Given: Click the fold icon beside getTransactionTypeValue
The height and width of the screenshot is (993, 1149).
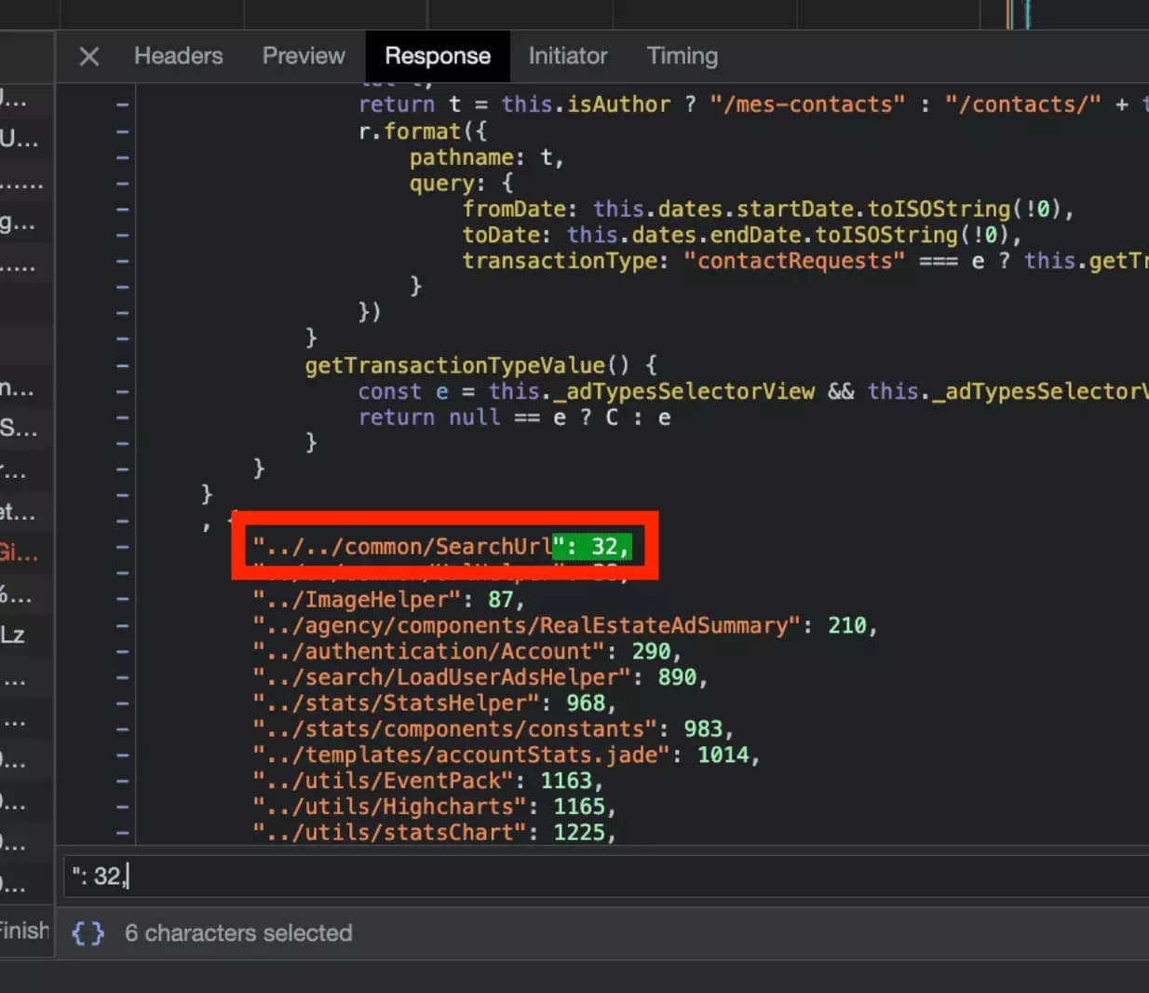Looking at the screenshot, I should tap(121, 364).
